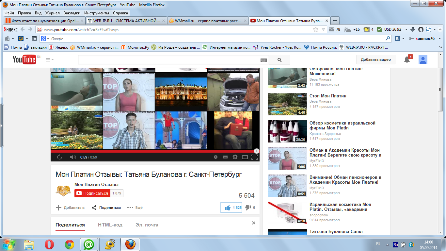Click the YouTube search magnifier button

coord(279,60)
